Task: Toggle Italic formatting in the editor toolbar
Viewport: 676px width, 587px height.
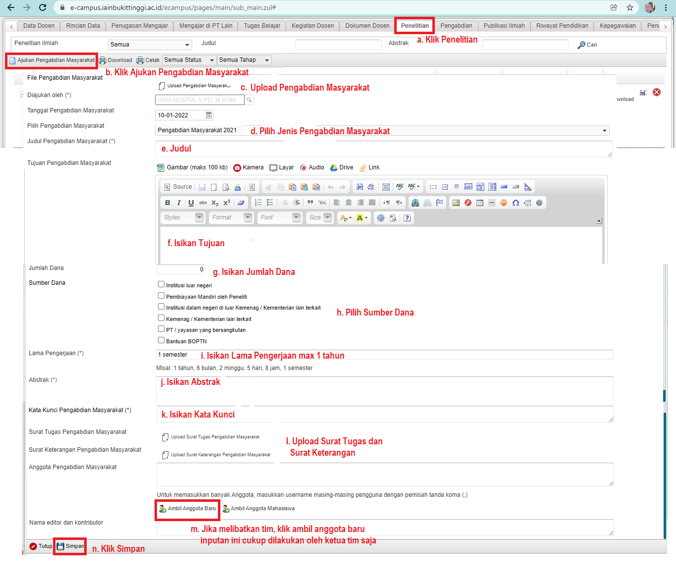Action: click(x=179, y=203)
